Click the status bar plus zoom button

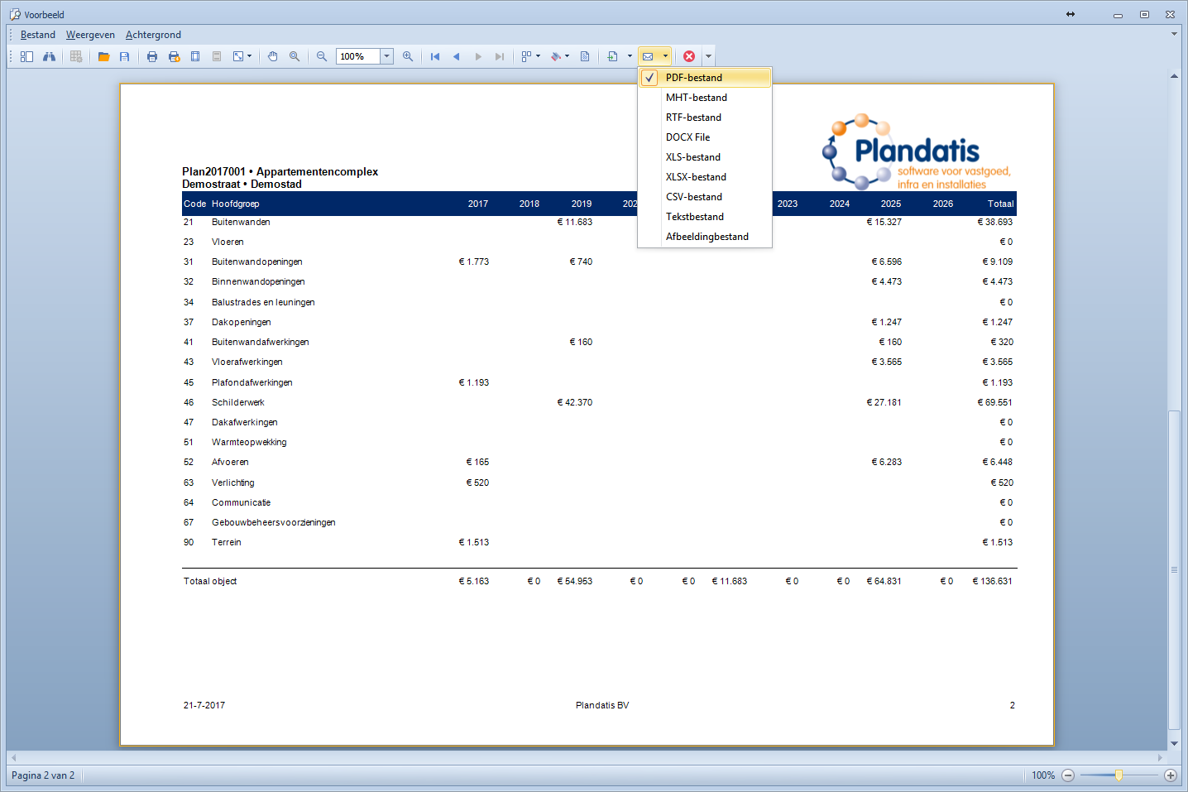point(1170,775)
